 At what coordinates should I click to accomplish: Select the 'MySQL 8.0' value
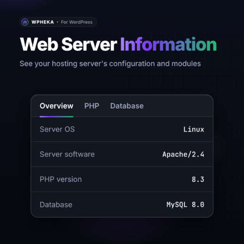[x=185, y=205]
